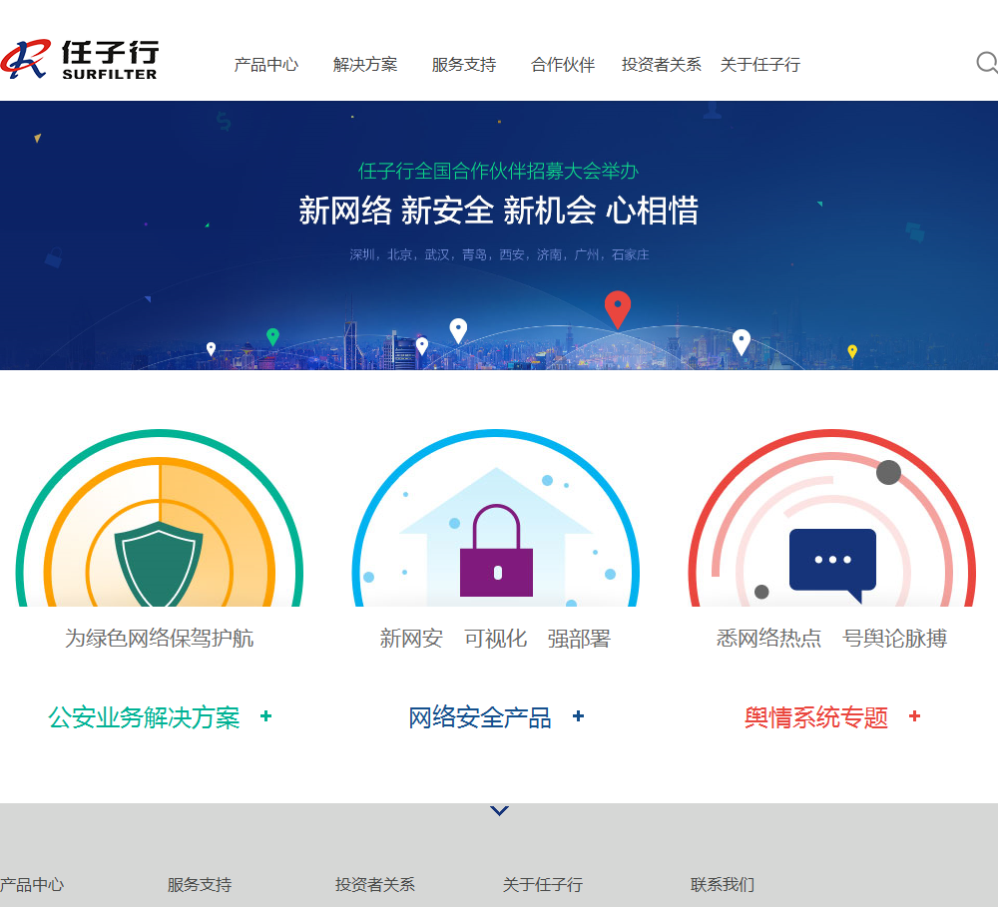Open the 投资者关系 top menu item

662,64
